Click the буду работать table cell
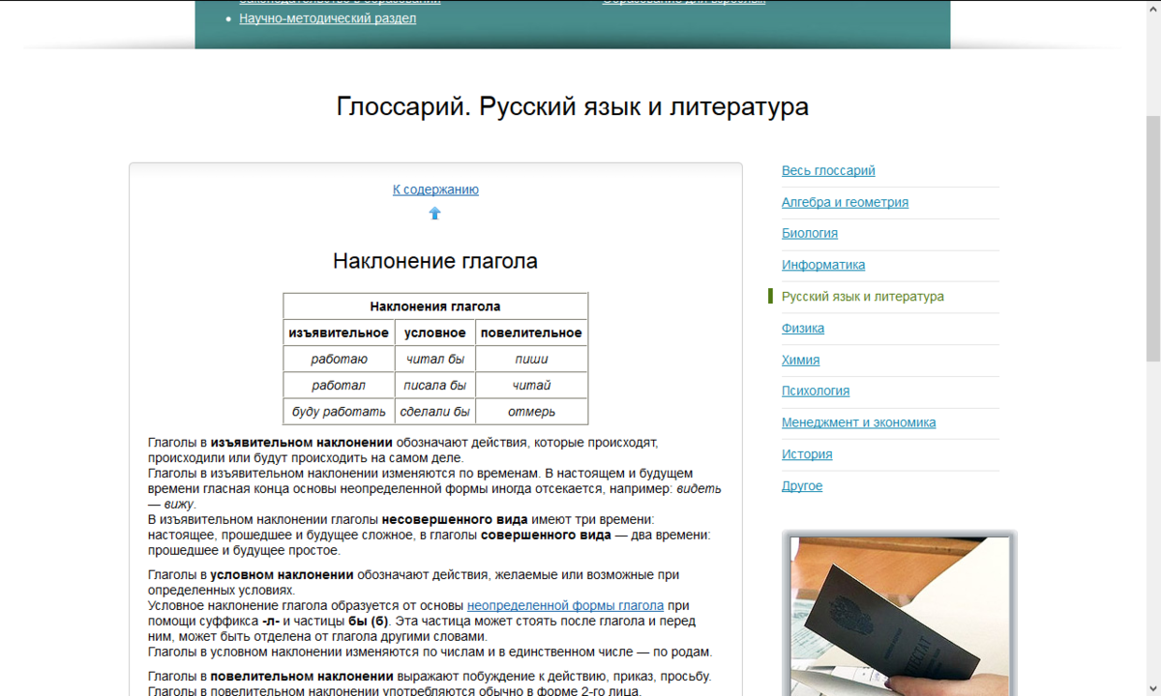Viewport: 1161px width, 696px height. coord(339,411)
